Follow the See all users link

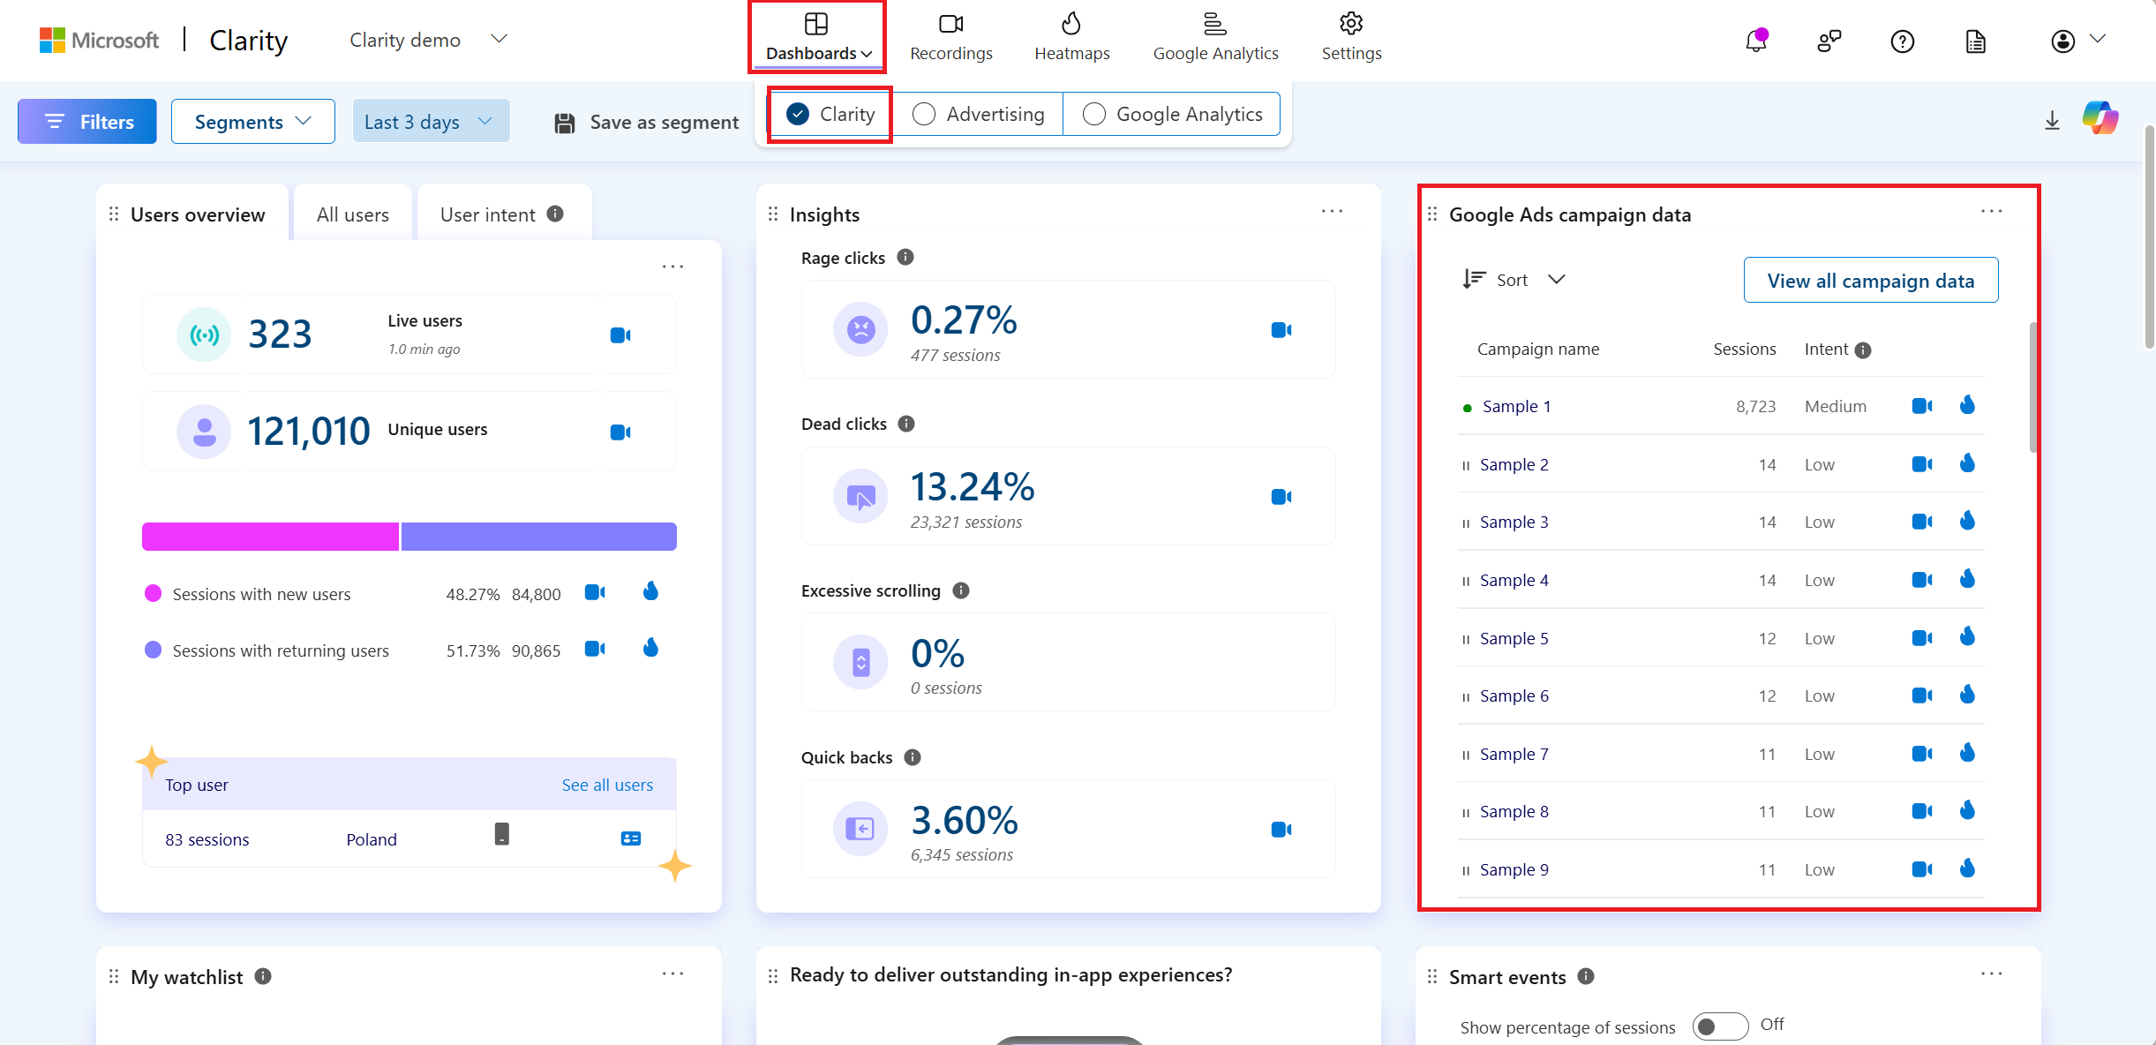[x=607, y=785]
